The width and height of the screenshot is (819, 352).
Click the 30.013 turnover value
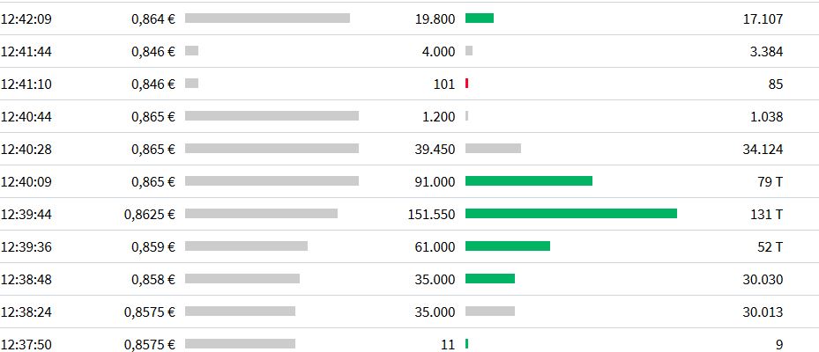click(x=763, y=312)
